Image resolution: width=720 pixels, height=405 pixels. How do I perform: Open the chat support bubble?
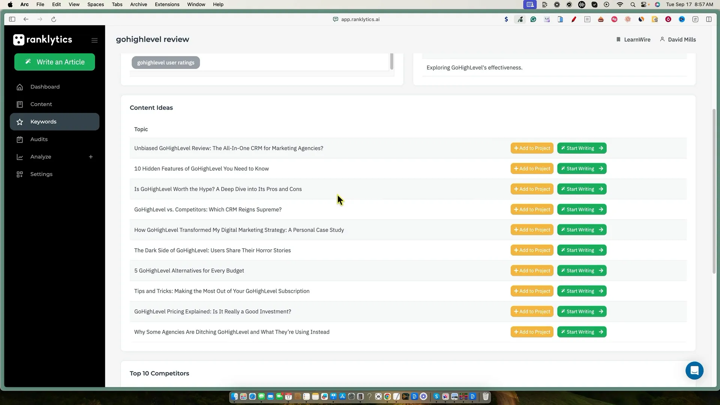click(x=694, y=370)
